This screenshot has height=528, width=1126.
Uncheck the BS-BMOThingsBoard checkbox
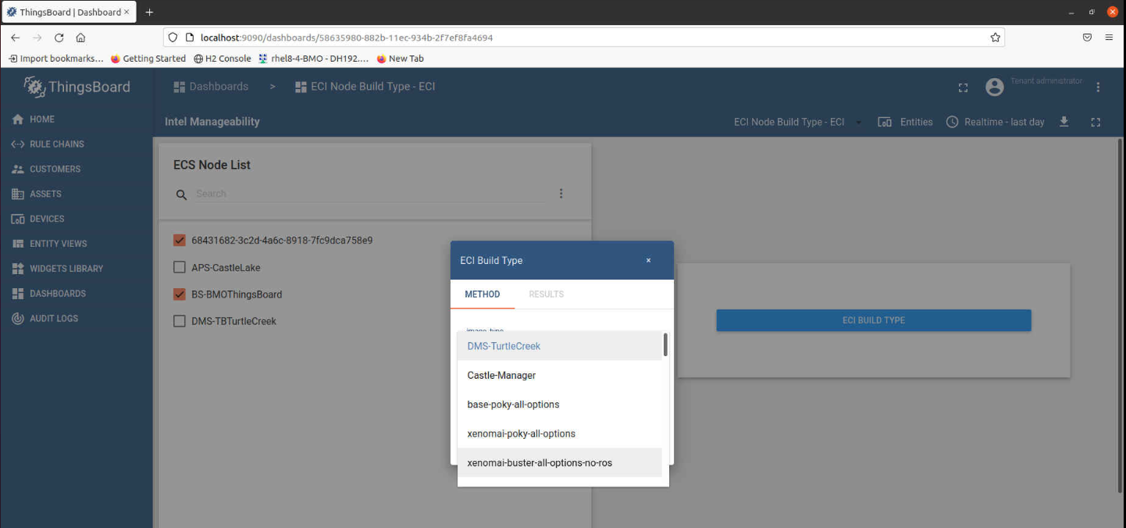[180, 294]
